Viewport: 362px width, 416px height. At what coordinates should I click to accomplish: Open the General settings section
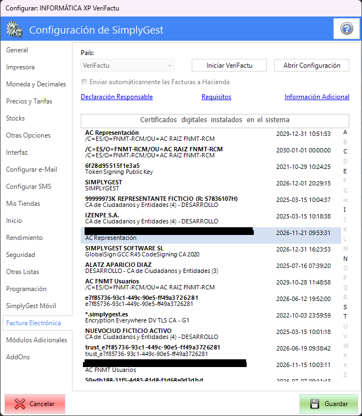click(17, 50)
